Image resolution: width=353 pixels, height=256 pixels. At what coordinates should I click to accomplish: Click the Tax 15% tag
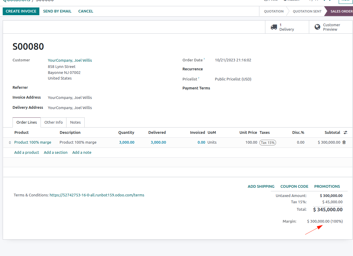[x=268, y=143]
